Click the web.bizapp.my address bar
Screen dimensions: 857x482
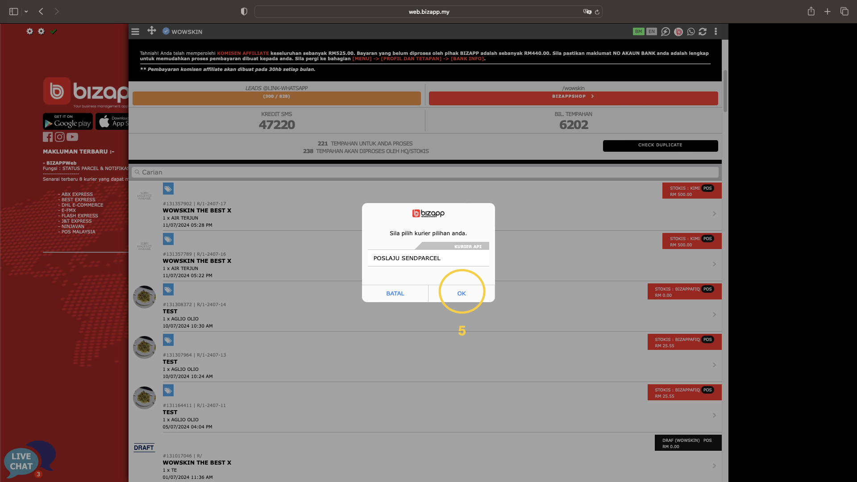[x=428, y=12]
